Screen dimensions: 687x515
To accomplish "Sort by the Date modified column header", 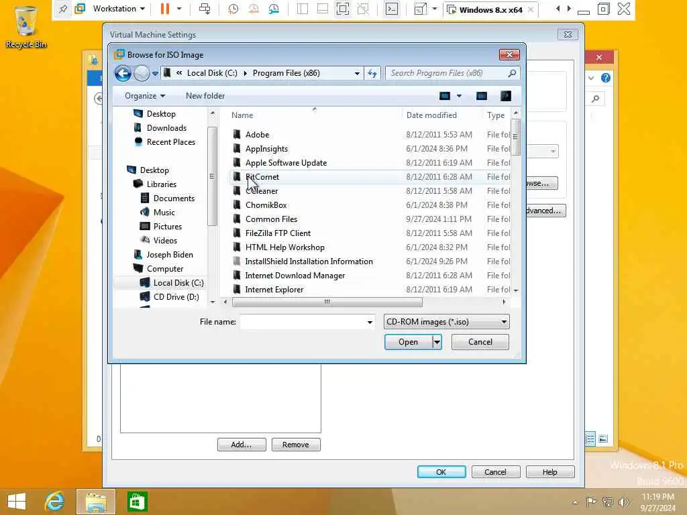I will [431, 115].
